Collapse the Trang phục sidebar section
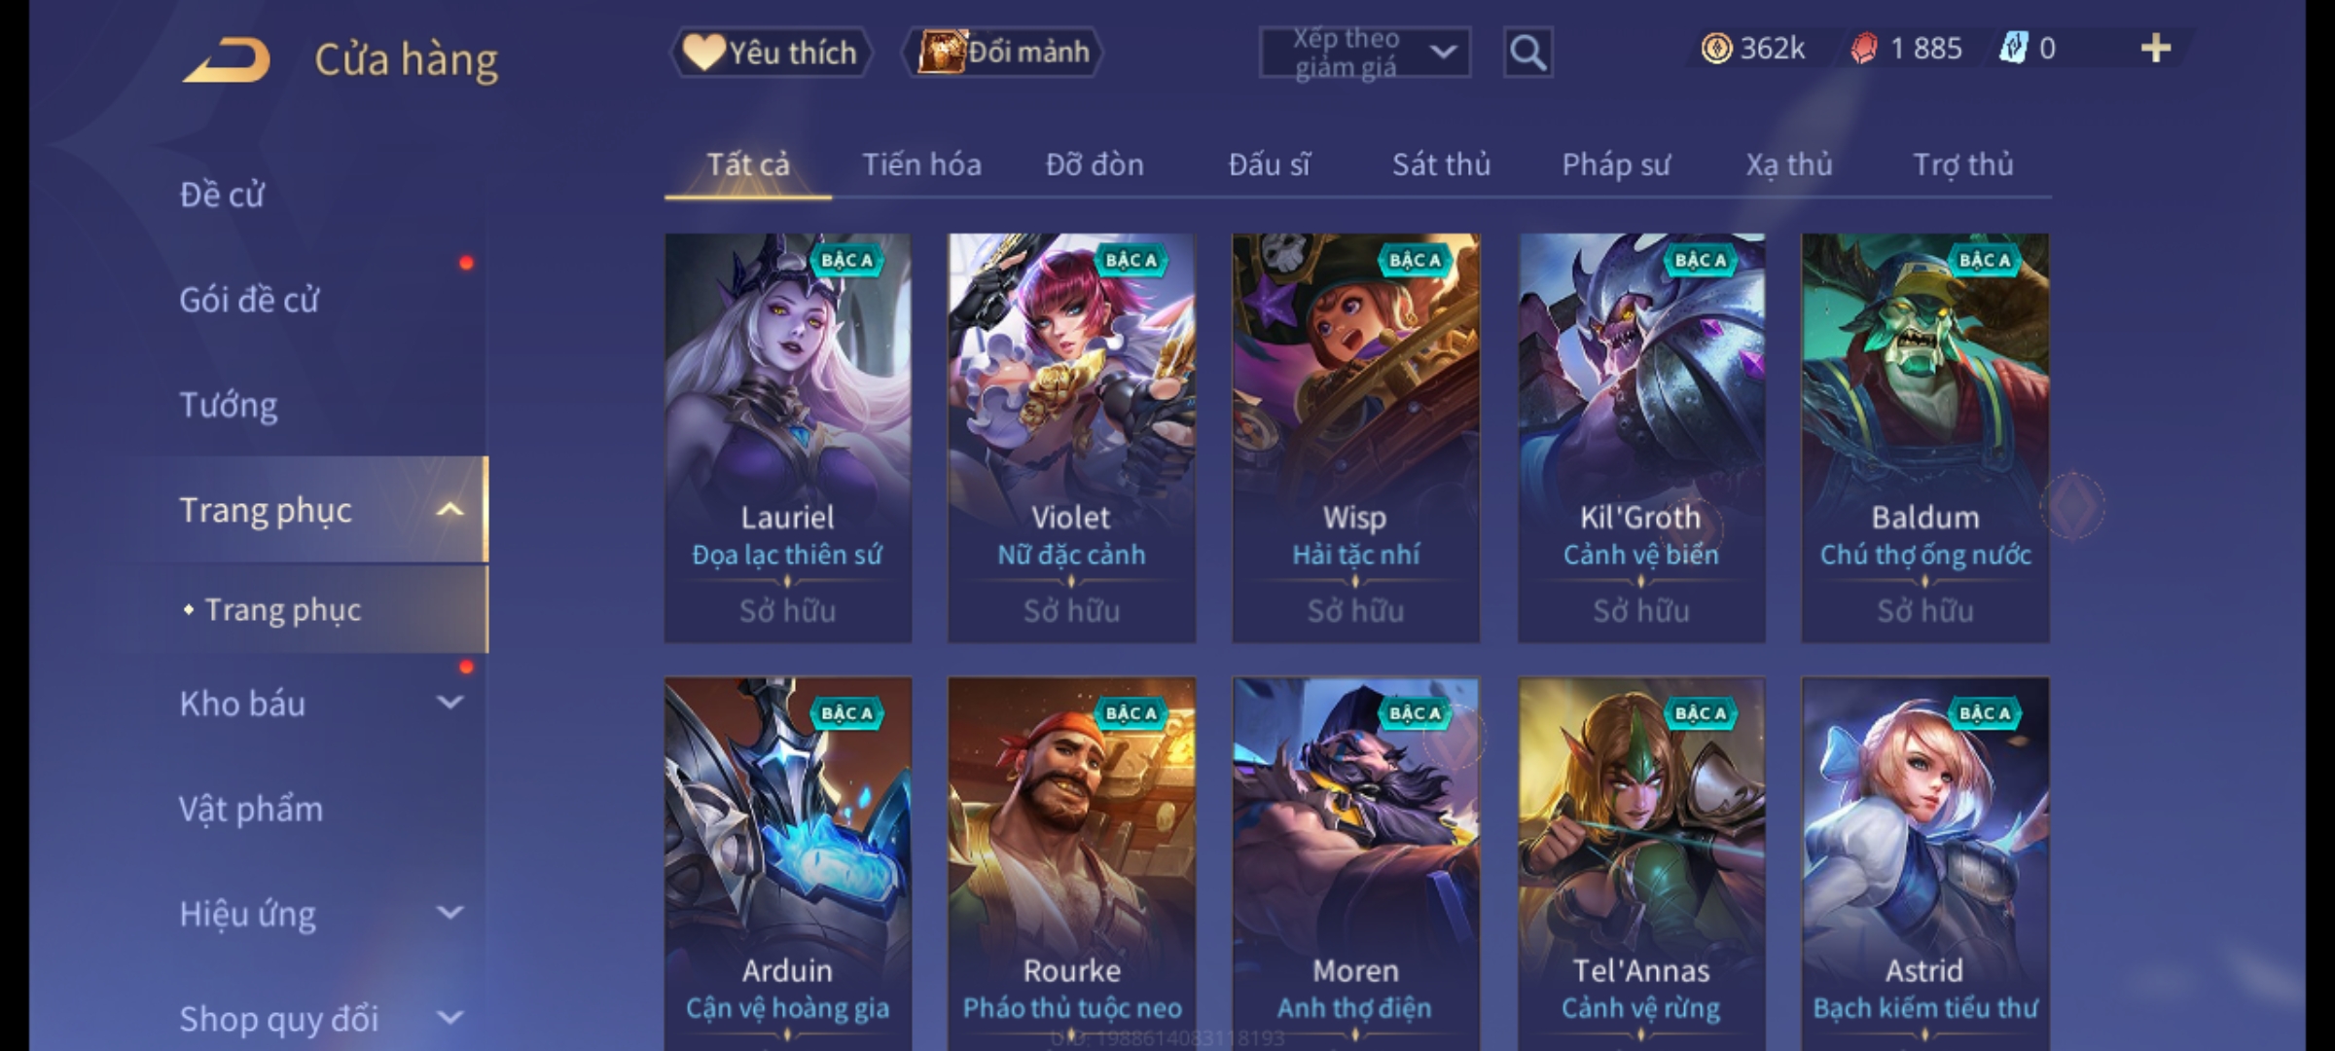Image resolution: width=2335 pixels, height=1051 pixels. (x=449, y=510)
